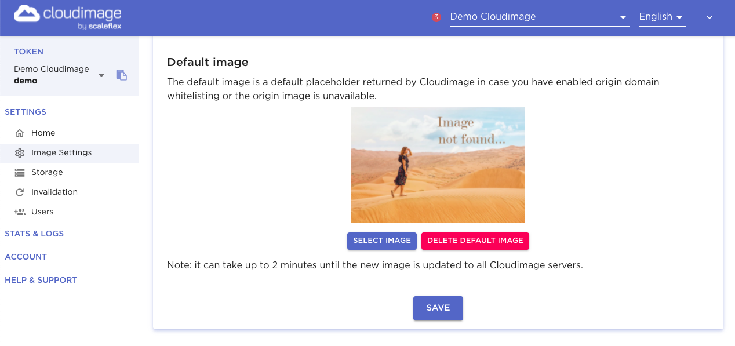
Task: Expand the Account section
Action: tap(26, 257)
